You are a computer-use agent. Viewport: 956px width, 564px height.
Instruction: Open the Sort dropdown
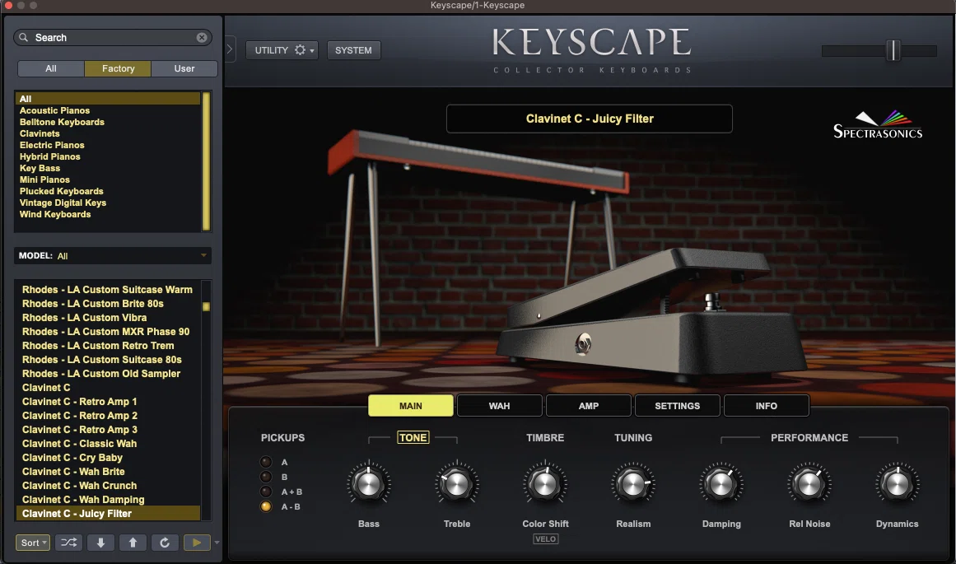pyautogui.click(x=33, y=542)
